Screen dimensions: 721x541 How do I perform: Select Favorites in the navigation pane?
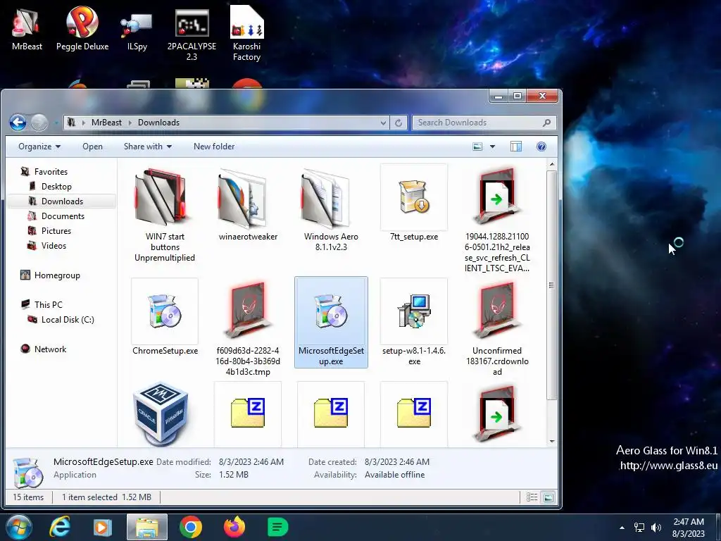[x=51, y=172]
